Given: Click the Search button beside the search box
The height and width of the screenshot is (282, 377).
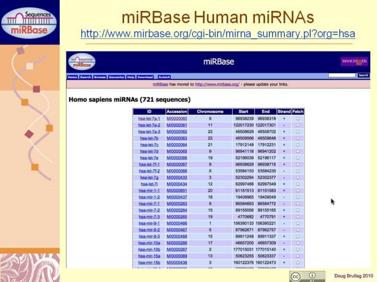Looking at the screenshot, I should tap(363, 75).
